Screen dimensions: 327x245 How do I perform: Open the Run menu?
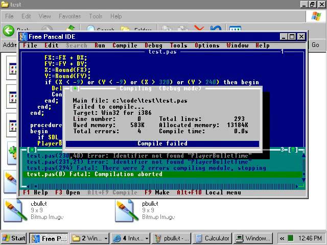100,45
